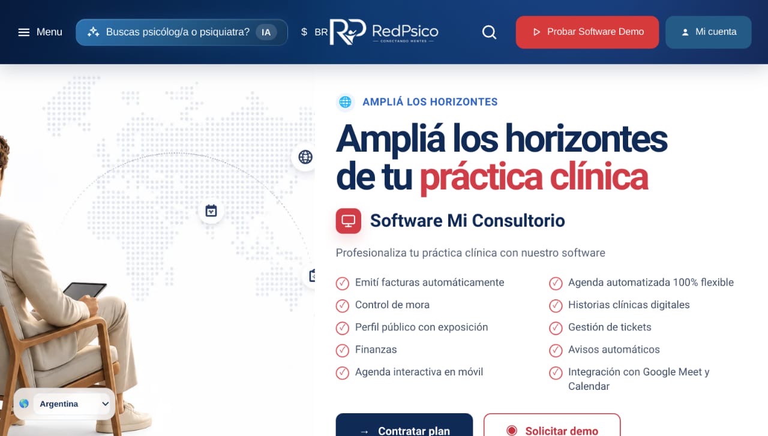Click Software Mi Consultorio heading
Viewport: 768px width, 436px height.
467,221
